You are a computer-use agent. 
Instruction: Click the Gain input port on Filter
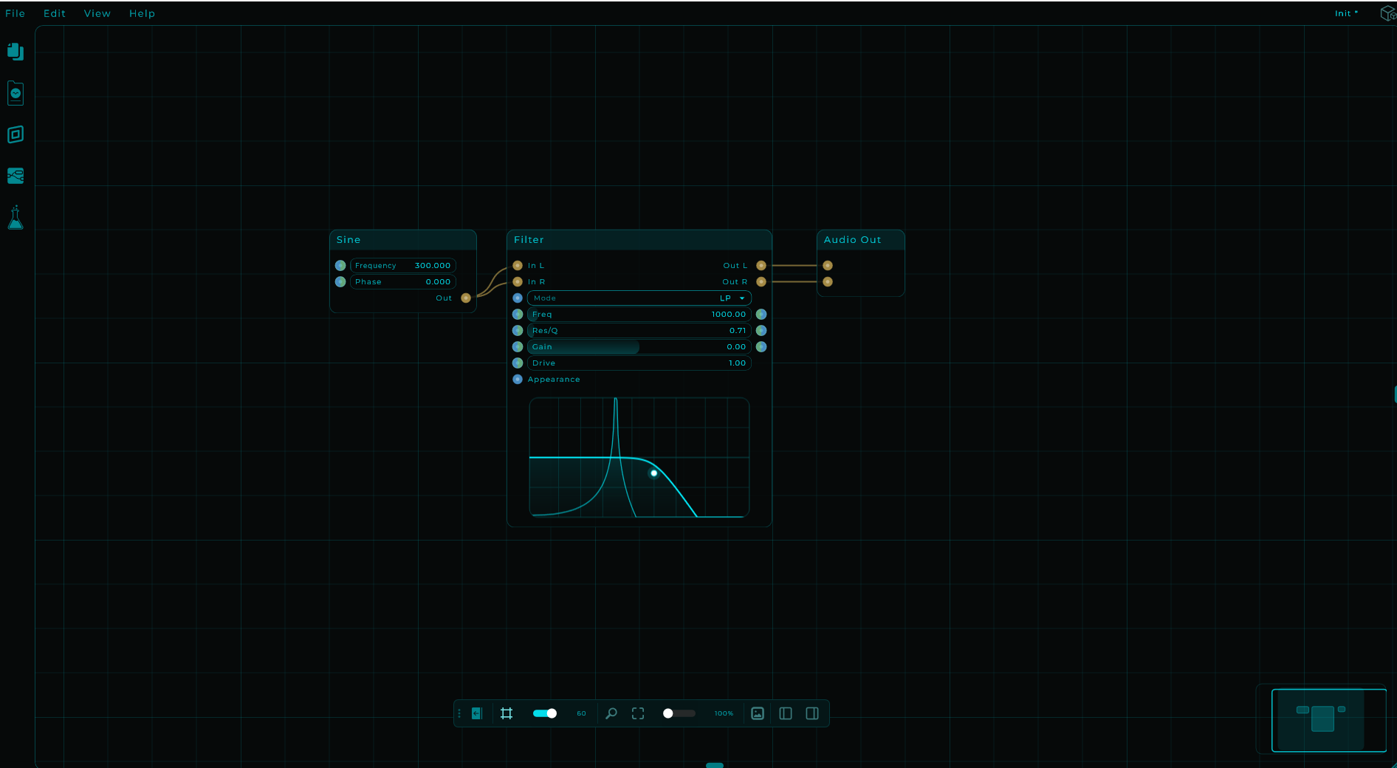(518, 347)
